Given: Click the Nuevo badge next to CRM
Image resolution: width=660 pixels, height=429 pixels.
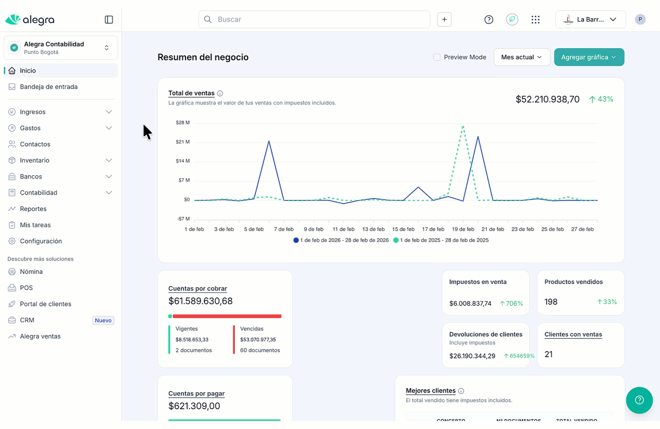Looking at the screenshot, I should (103, 321).
